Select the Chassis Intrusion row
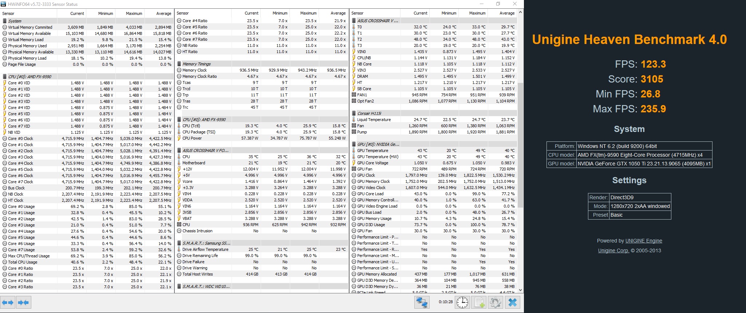The width and height of the screenshot is (746, 313). (261, 231)
